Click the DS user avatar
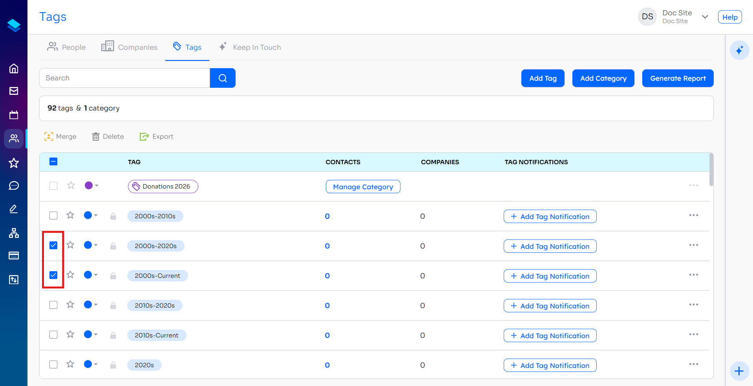 tap(647, 16)
